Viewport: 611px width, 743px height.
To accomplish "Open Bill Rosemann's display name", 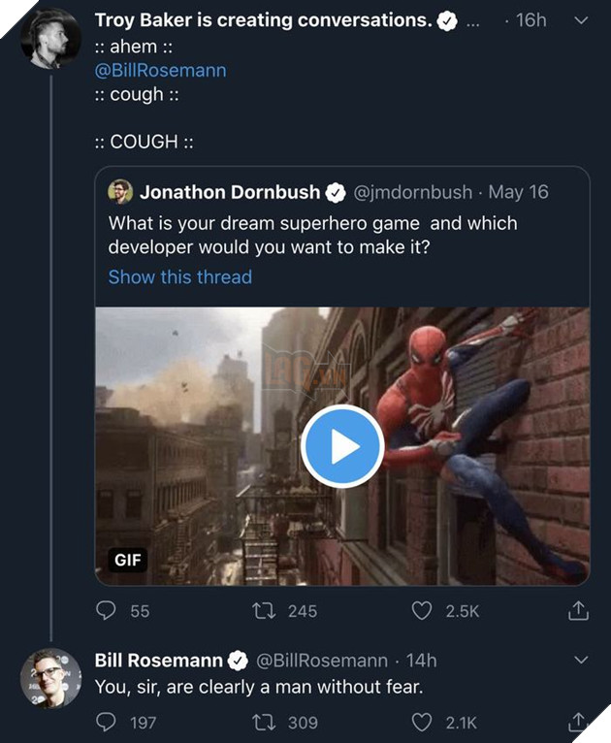I will click(x=159, y=661).
